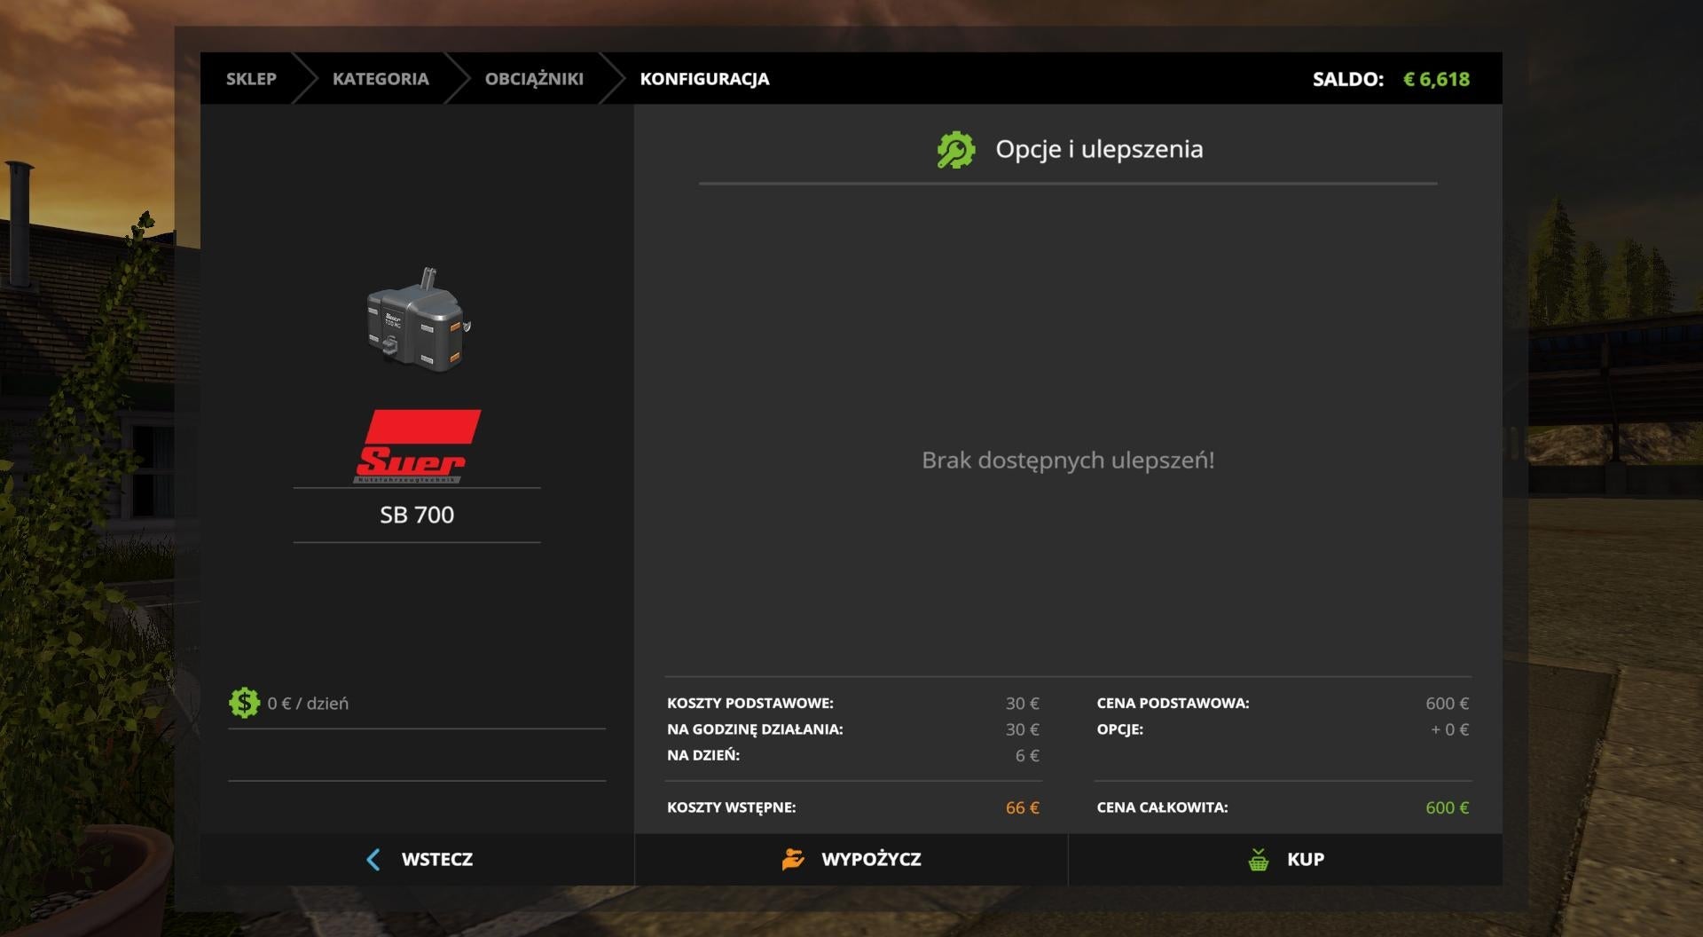Select the SB 700 weight image

[418, 319]
